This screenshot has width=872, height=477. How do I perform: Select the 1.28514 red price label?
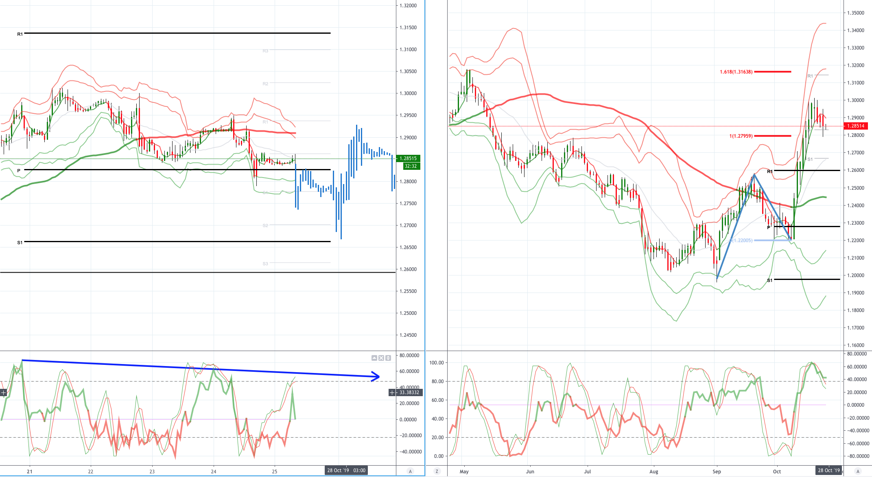(856, 126)
